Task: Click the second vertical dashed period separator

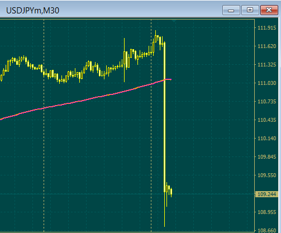Action: pos(151,126)
